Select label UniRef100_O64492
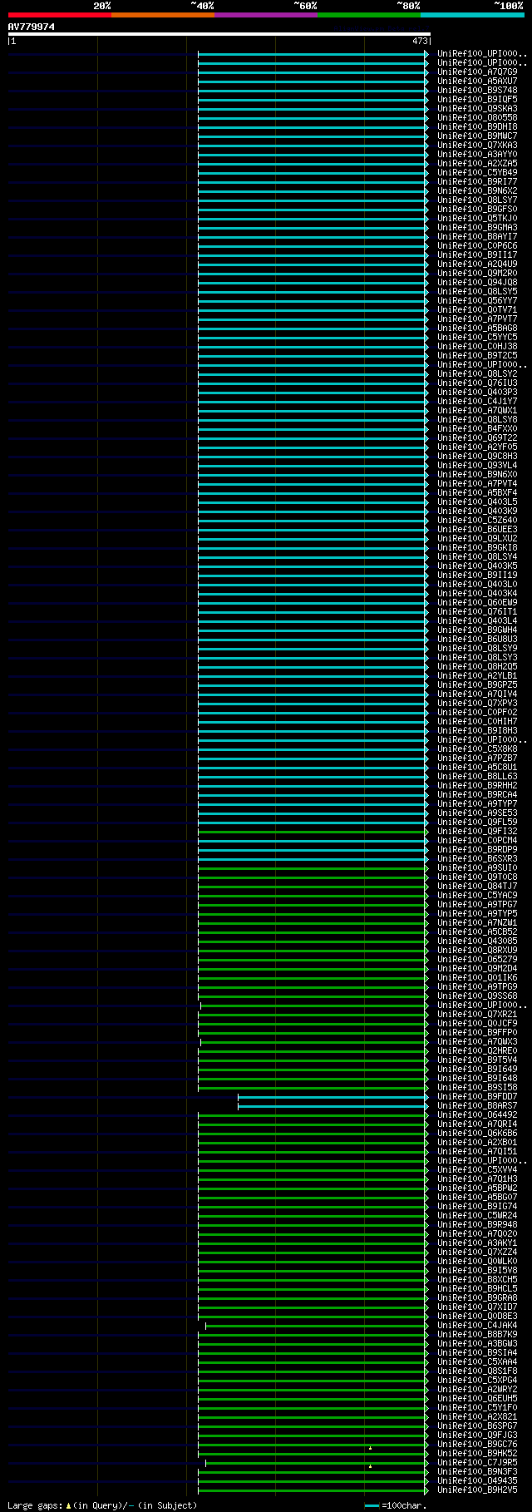The height and width of the screenshot is (1512, 532). [477, 1115]
